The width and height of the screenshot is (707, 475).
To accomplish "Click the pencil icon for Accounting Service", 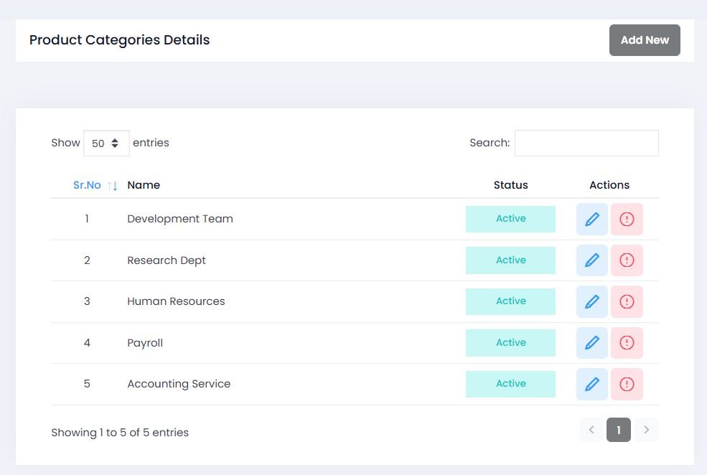I will click(x=591, y=384).
